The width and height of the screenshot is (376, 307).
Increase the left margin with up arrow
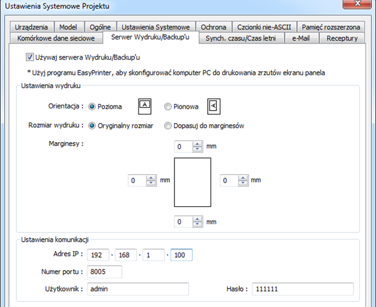(x=151, y=178)
